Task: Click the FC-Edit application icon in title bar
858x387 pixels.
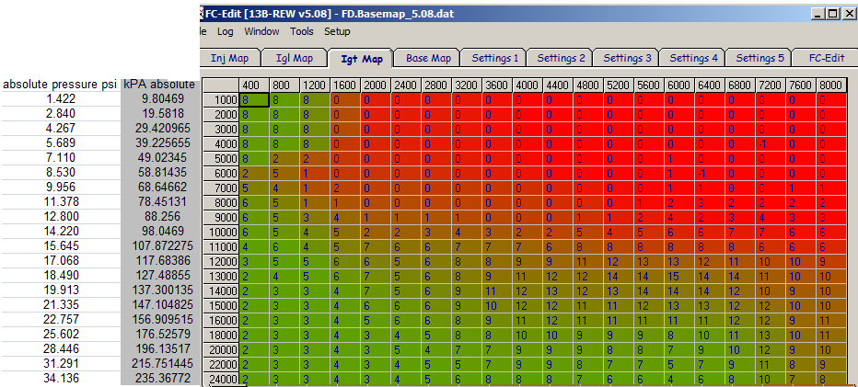Action: point(202,13)
